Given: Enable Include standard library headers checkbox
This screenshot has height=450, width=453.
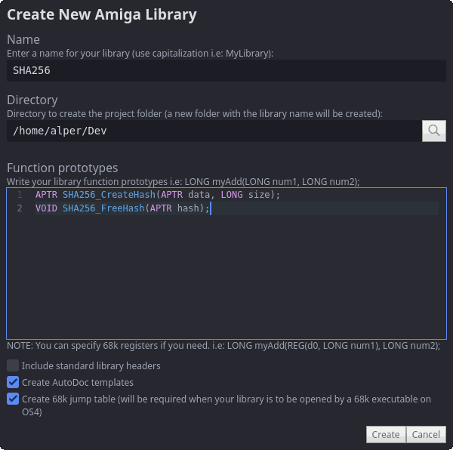Looking at the screenshot, I should 13,365.
